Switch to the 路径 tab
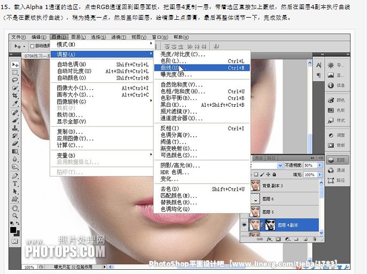The image size is (367, 274). coord(271,158)
